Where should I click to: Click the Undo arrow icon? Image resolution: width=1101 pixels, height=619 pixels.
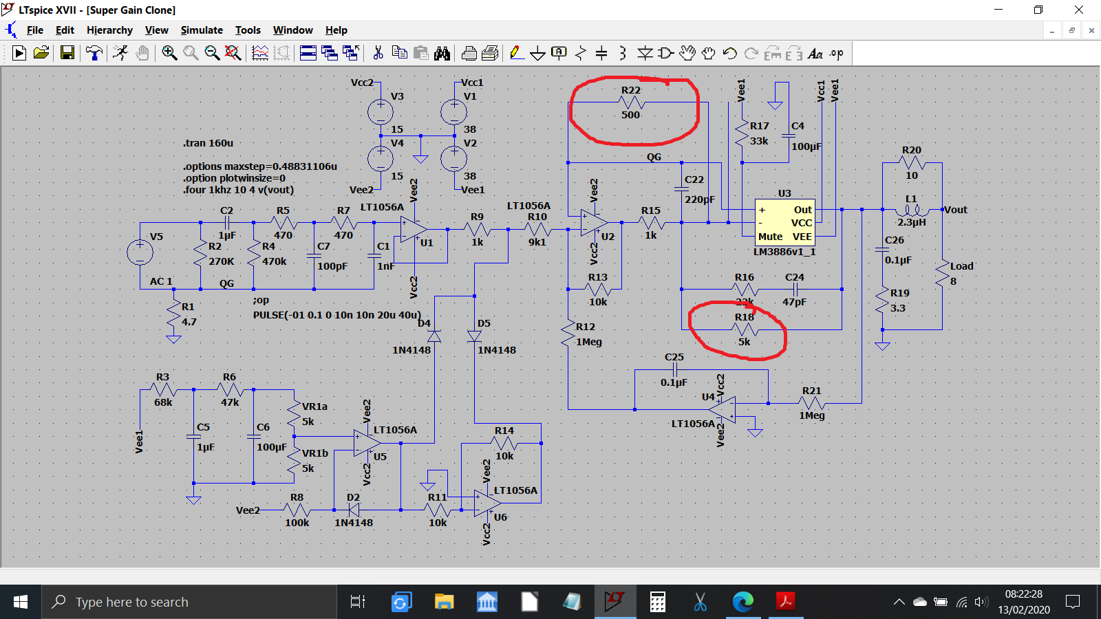click(730, 53)
